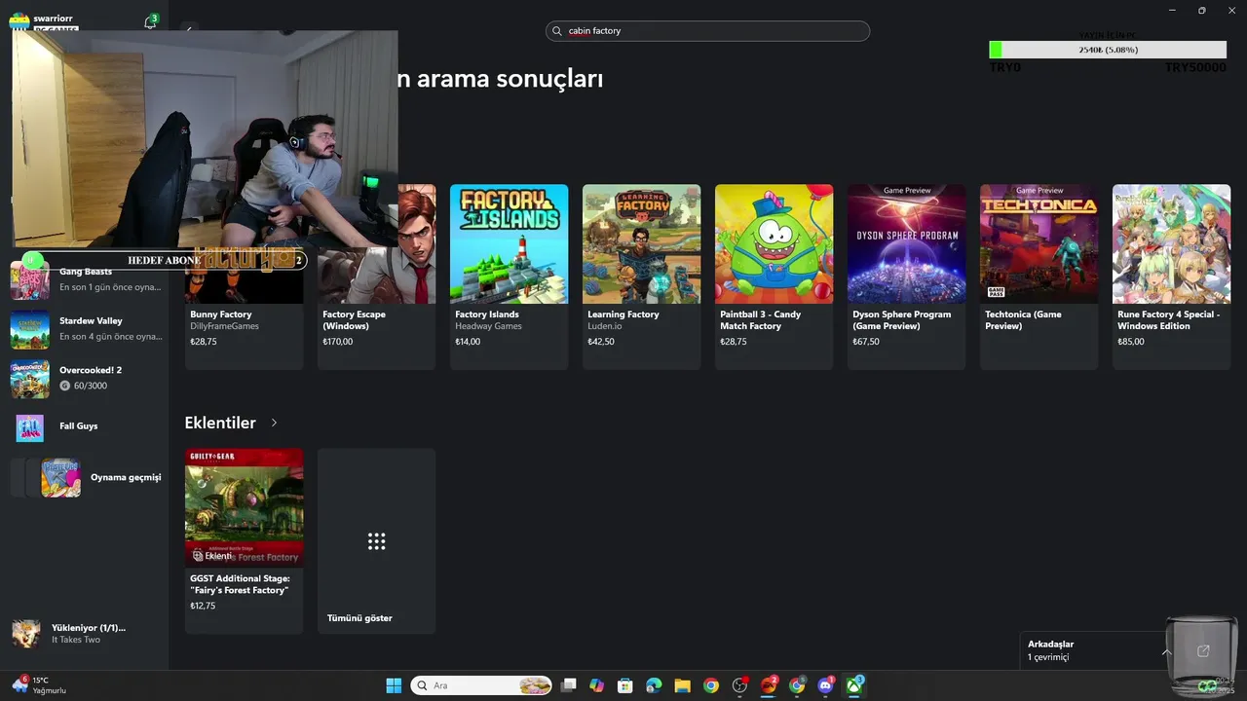Image resolution: width=1247 pixels, height=701 pixels.
Task: Click the ₺85,00 Rune Factory price
Action: pos(1131,342)
